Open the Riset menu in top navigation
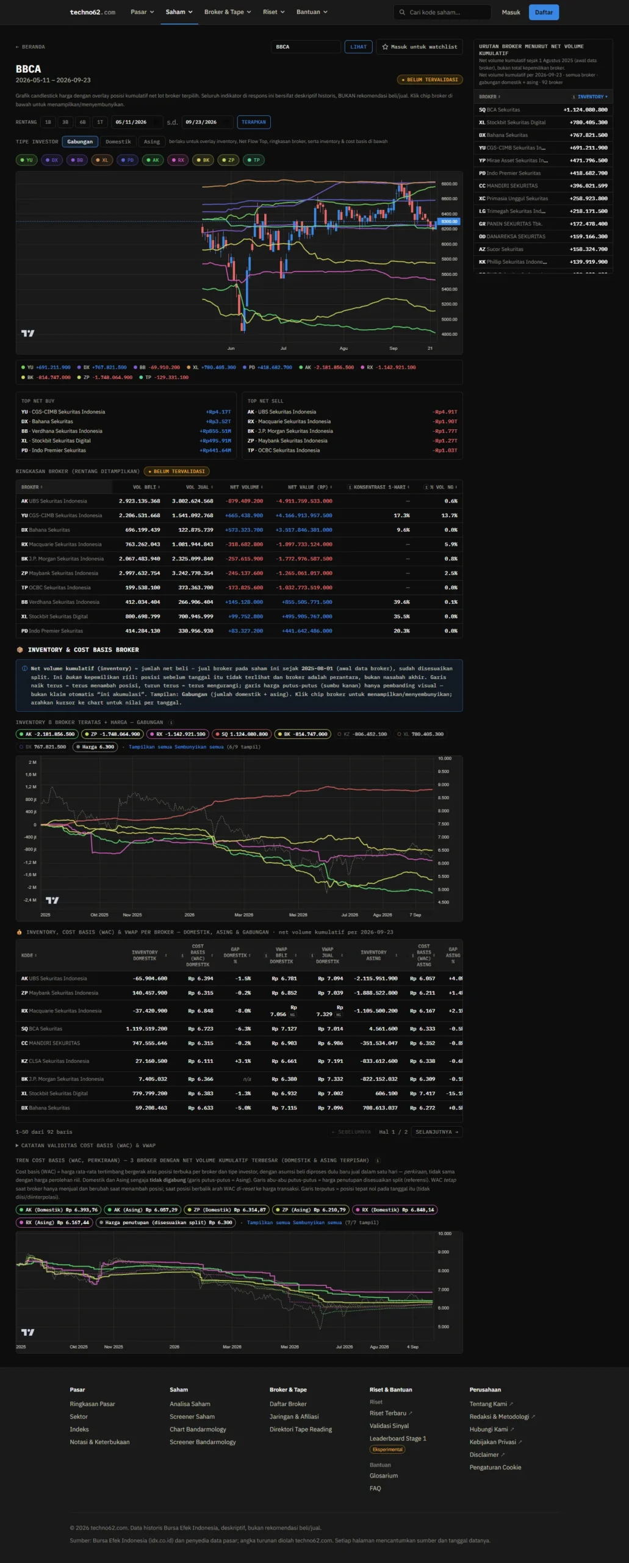The image size is (629, 1563). pos(274,12)
